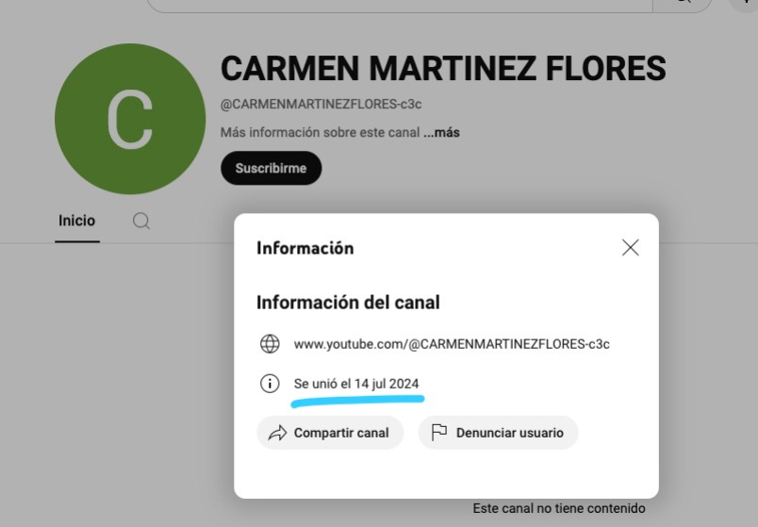Click the green C channel avatar
The width and height of the screenshot is (758, 527).
click(x=129, y=119)
